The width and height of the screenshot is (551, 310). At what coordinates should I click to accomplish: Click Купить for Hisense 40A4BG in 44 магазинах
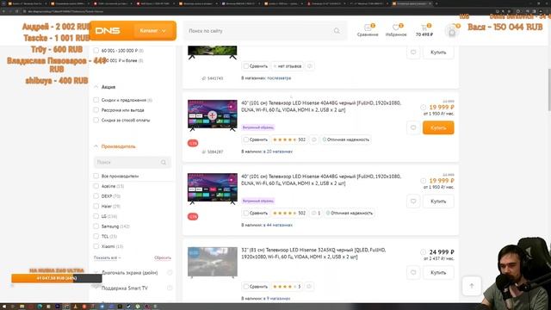[438, 201]
